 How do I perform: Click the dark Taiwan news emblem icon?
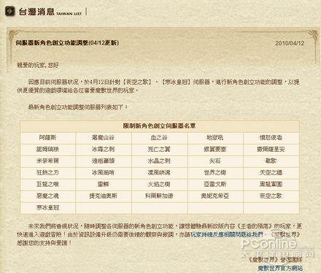(10, 11)
